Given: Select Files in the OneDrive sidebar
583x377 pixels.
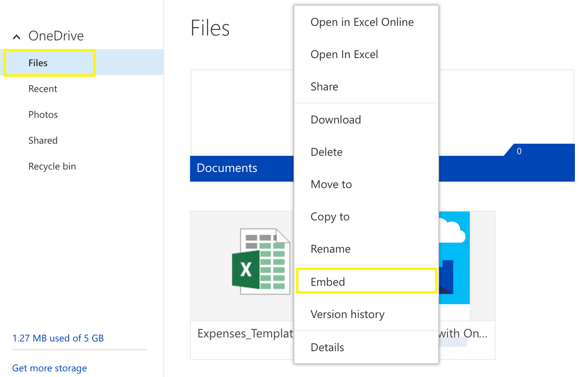Looking at the screenshot, I should click(x=38, y=63).
